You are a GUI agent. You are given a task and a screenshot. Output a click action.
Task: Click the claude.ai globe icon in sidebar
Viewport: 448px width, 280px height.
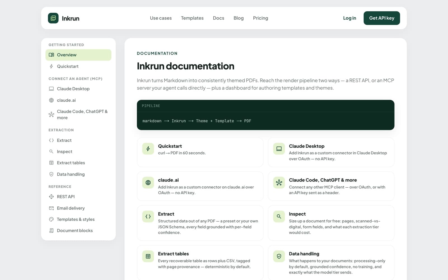point(51,100)
